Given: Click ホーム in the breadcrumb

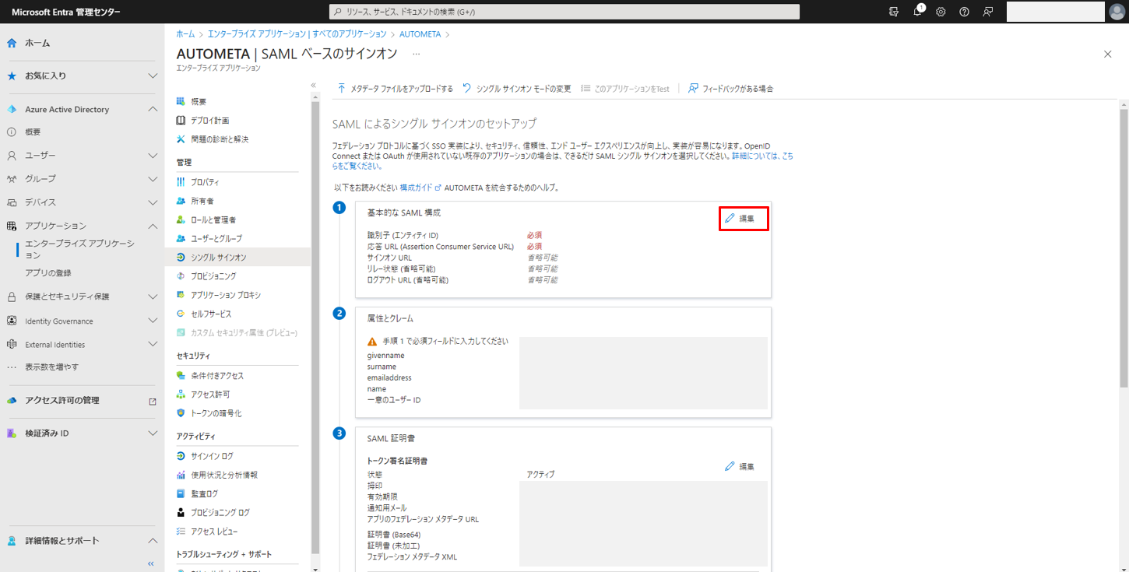Looking at the screenshot, I should point(185,34).
